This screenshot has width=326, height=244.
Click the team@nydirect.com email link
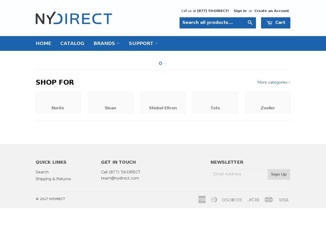click(x=120, y=178)
